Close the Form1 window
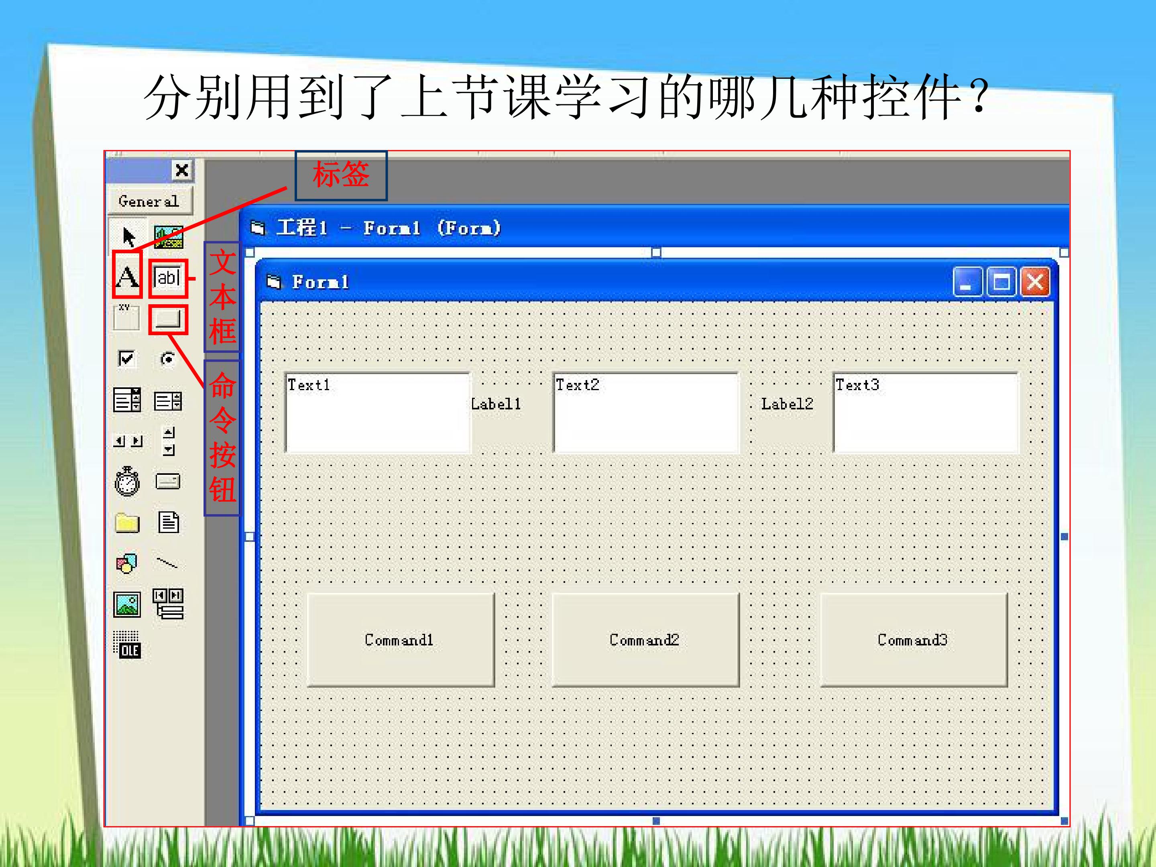 tap(1035, 282)
